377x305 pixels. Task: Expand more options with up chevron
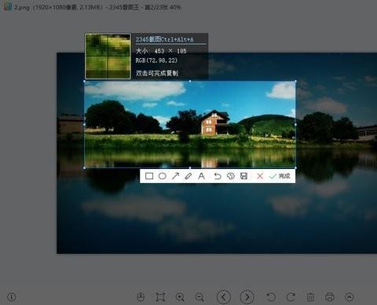pos(350,297)
